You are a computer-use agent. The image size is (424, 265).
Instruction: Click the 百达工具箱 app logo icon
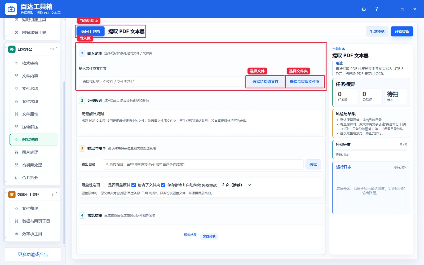click(11, 9)
